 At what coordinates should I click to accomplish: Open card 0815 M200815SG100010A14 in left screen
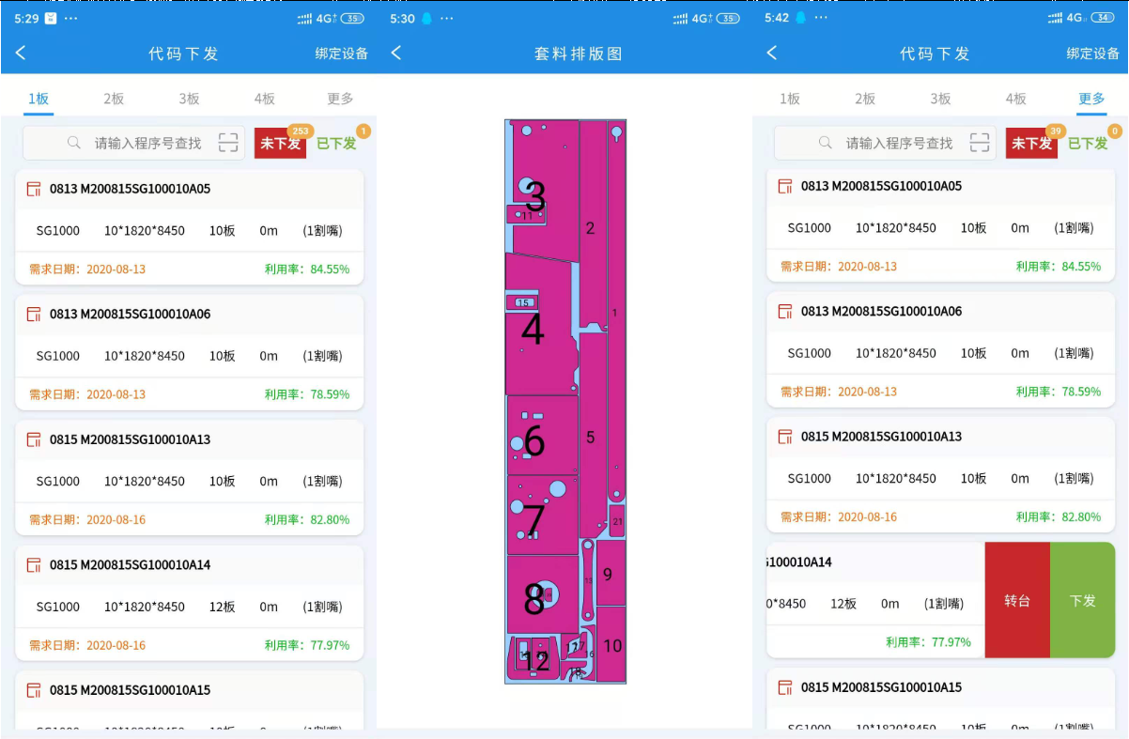click(x=189, y=603)
